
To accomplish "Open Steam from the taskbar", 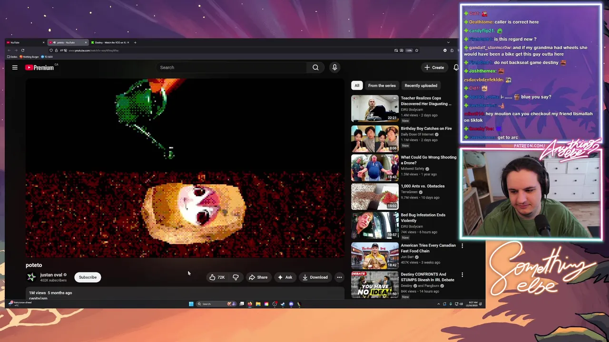I will click(283, 304).
